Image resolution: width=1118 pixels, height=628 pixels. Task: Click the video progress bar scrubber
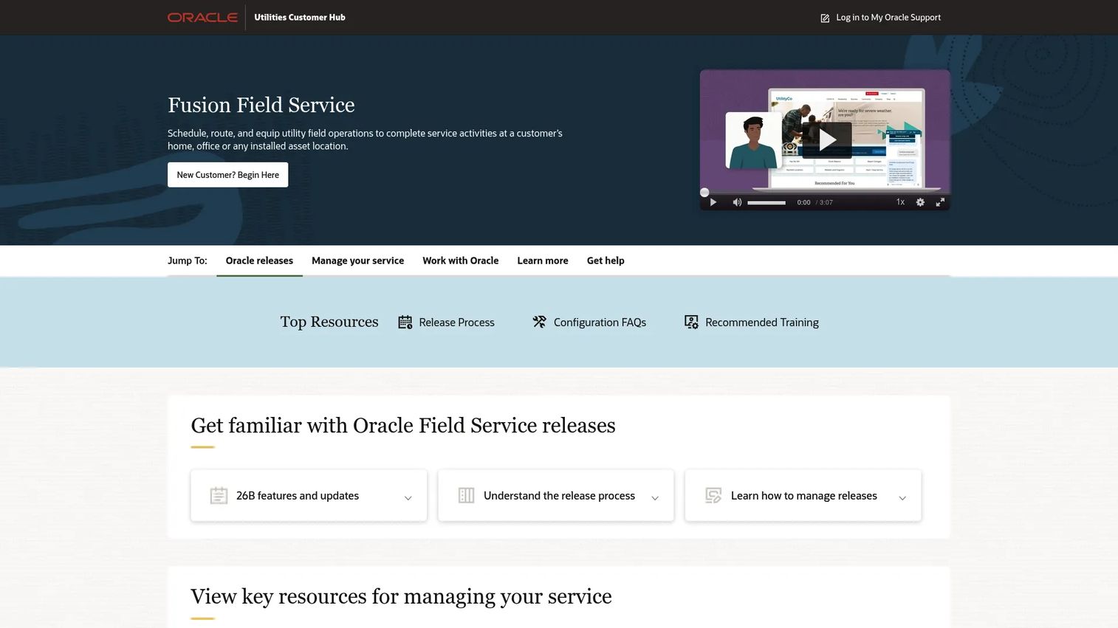[704, 193]
